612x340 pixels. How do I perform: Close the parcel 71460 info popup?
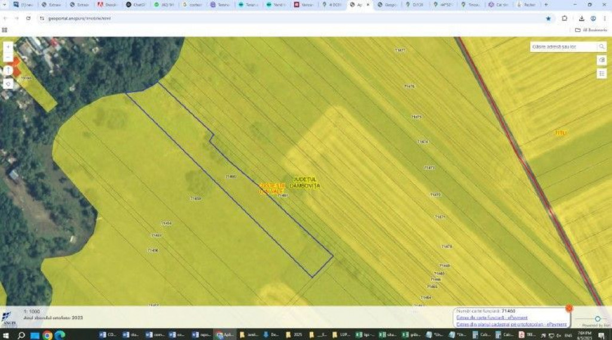[x=569, y=308]
